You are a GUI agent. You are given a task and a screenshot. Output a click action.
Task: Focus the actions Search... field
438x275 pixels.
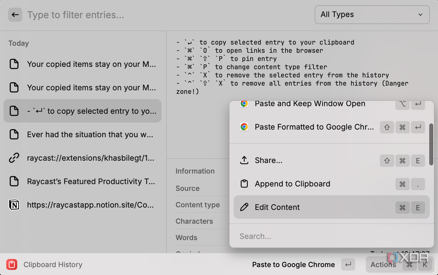pyautogui.click(x=331, y=236)
